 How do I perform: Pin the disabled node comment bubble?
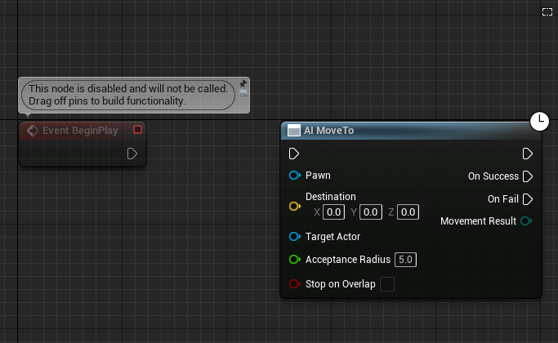coord(243,84)
